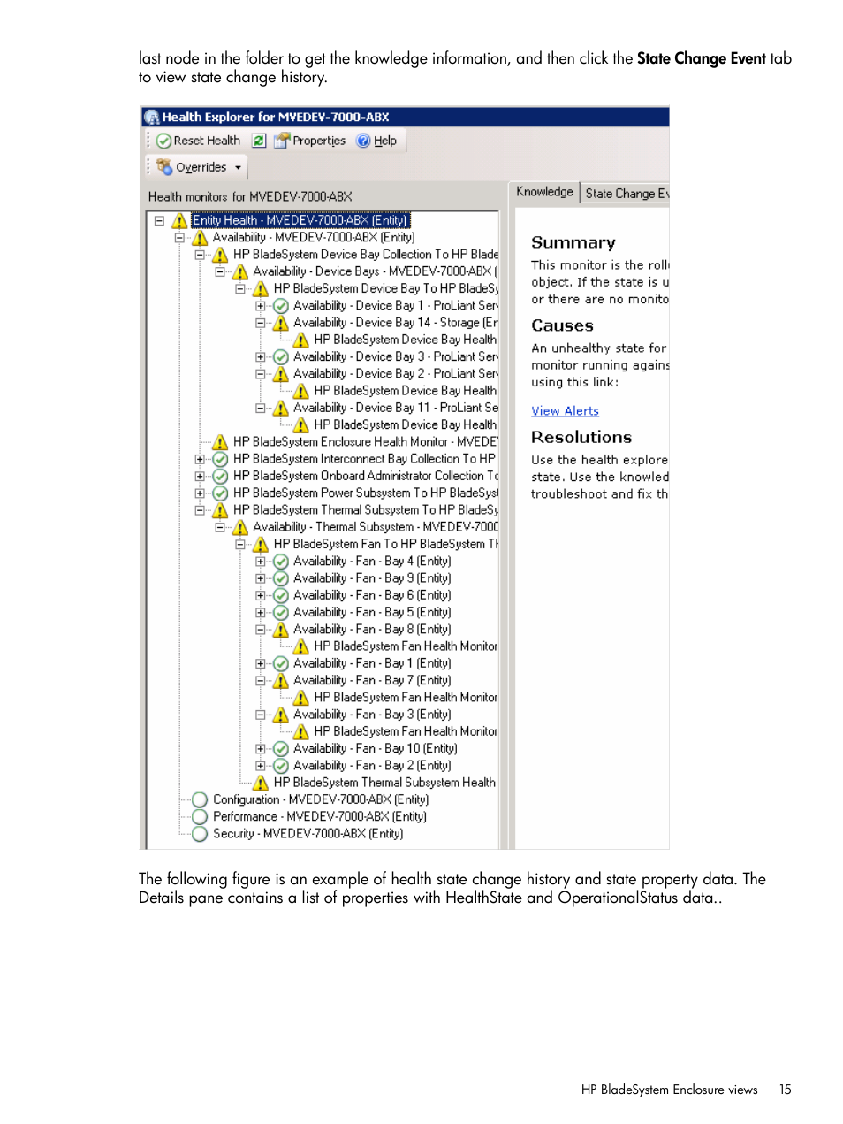Click healthy icon for Fan - Bay 6

pos(281,595)
